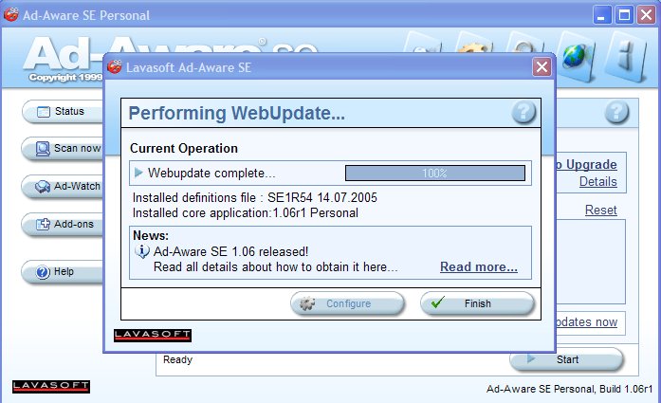Image resolution: width=661 pixels, height=403 pixels.
Task: Click the Start button in main window
Action: tap(566, 359)
